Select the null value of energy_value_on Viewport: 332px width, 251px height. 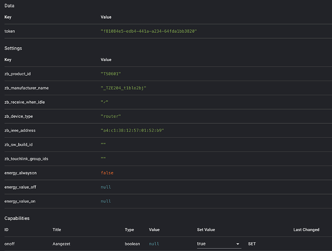tap(105, 201)
